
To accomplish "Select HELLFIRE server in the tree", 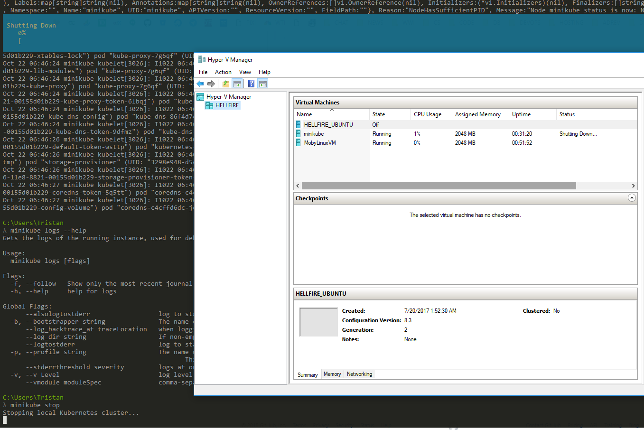I will [x=227, y=105].
